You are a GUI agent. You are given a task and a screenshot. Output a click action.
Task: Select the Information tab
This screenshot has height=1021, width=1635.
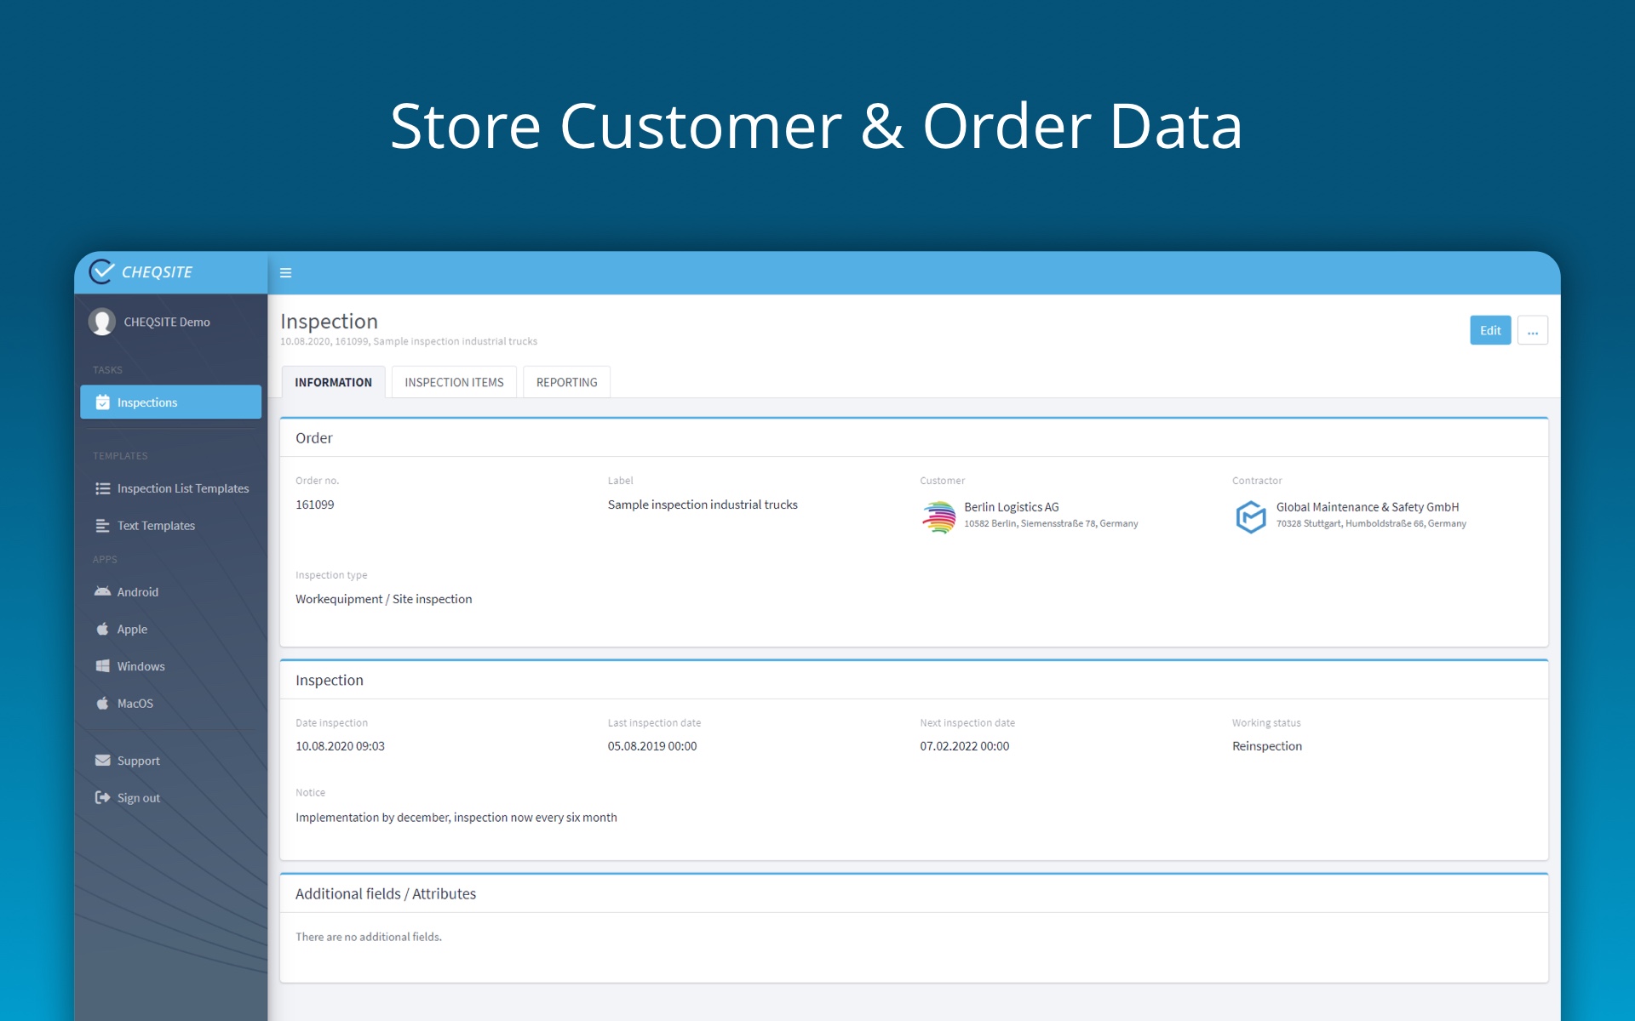[x=333, y=383]
